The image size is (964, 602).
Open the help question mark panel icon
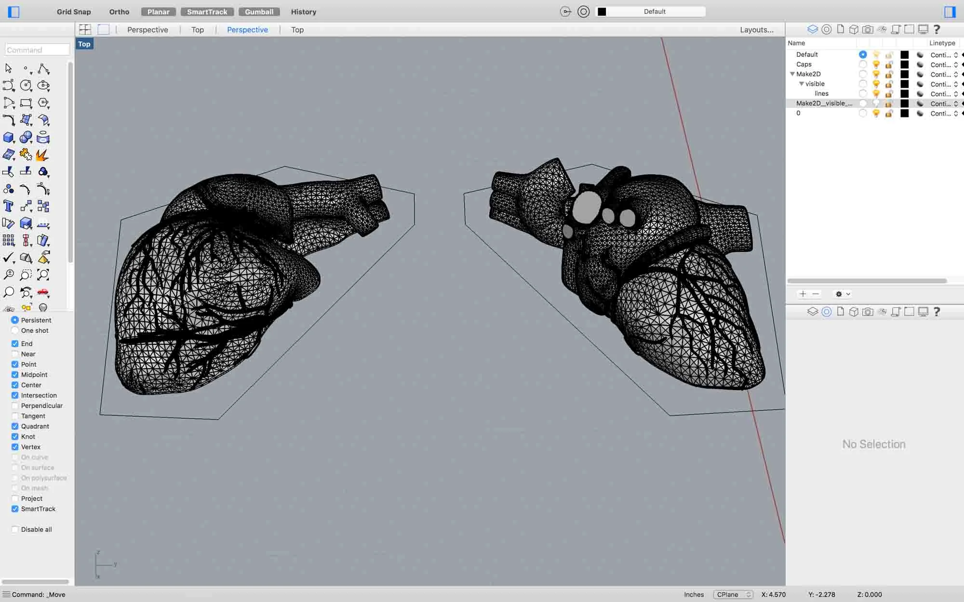pyautogui.click(x=937, y=29)
